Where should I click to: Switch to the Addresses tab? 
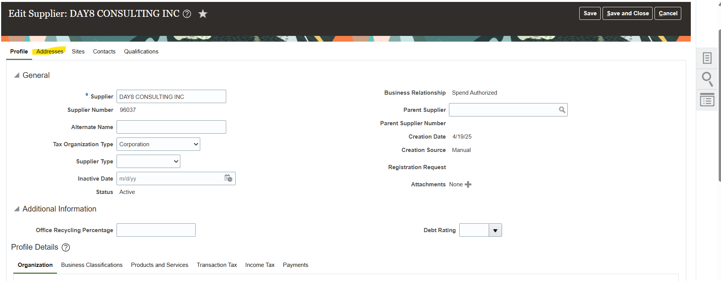tap(50, 52)
